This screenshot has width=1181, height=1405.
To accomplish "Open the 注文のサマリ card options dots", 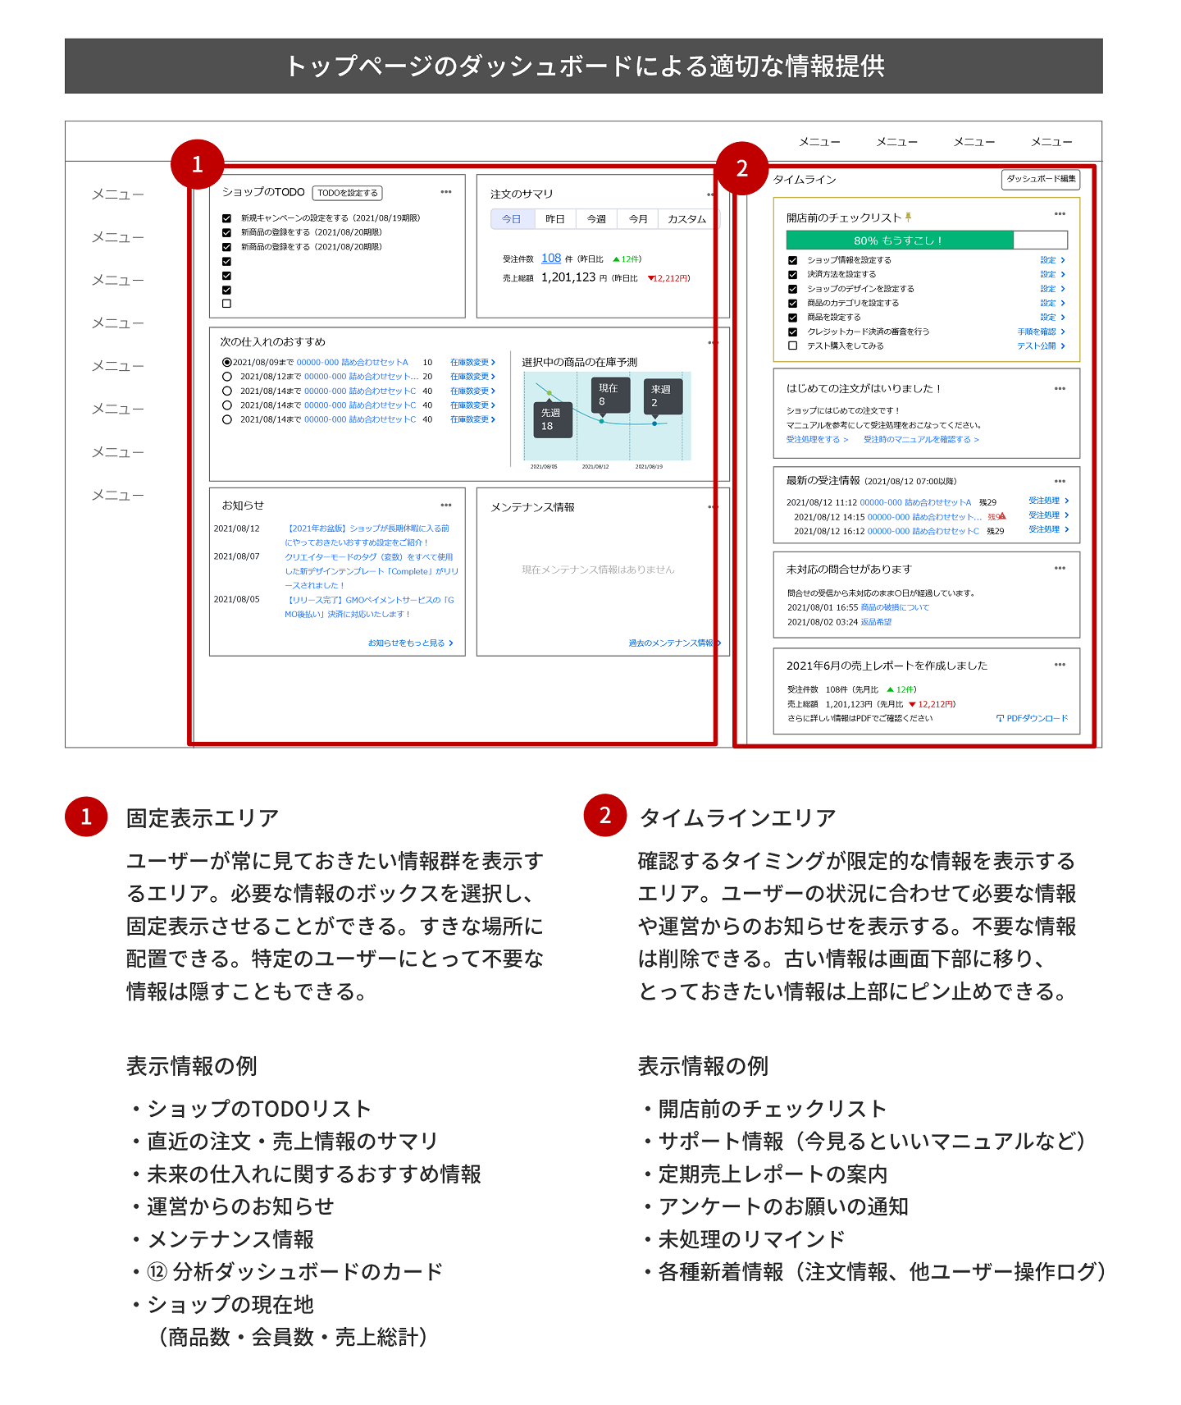I will (710, 195).
